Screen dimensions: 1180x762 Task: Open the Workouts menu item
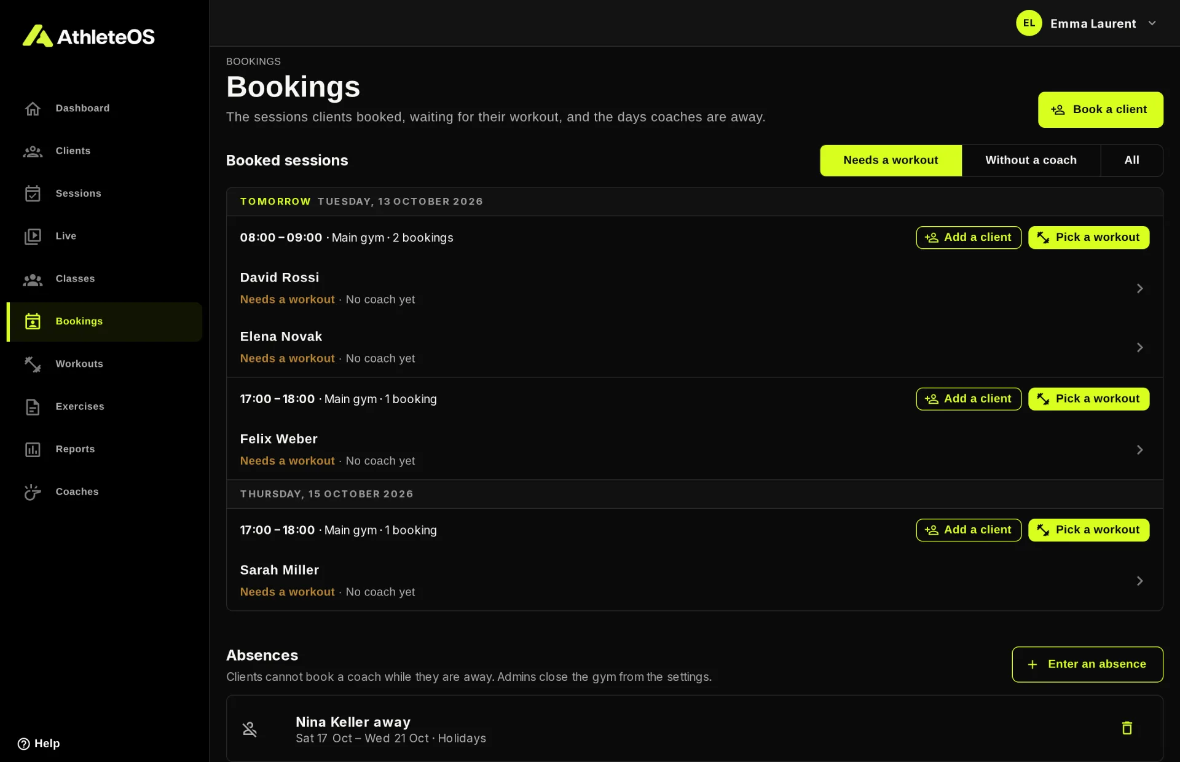104,364
